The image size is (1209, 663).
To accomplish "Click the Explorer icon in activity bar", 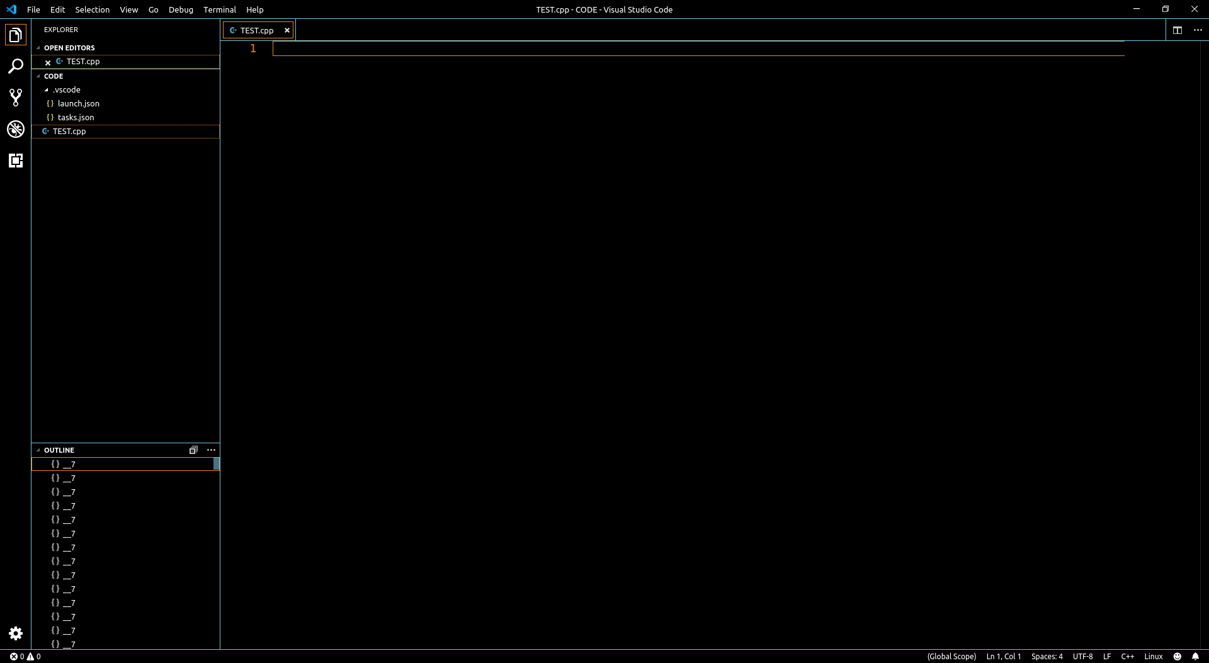I will (16, 35).
